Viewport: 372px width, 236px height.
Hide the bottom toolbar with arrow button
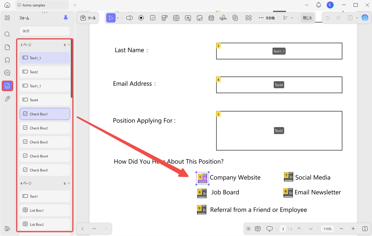coord(248,229)
